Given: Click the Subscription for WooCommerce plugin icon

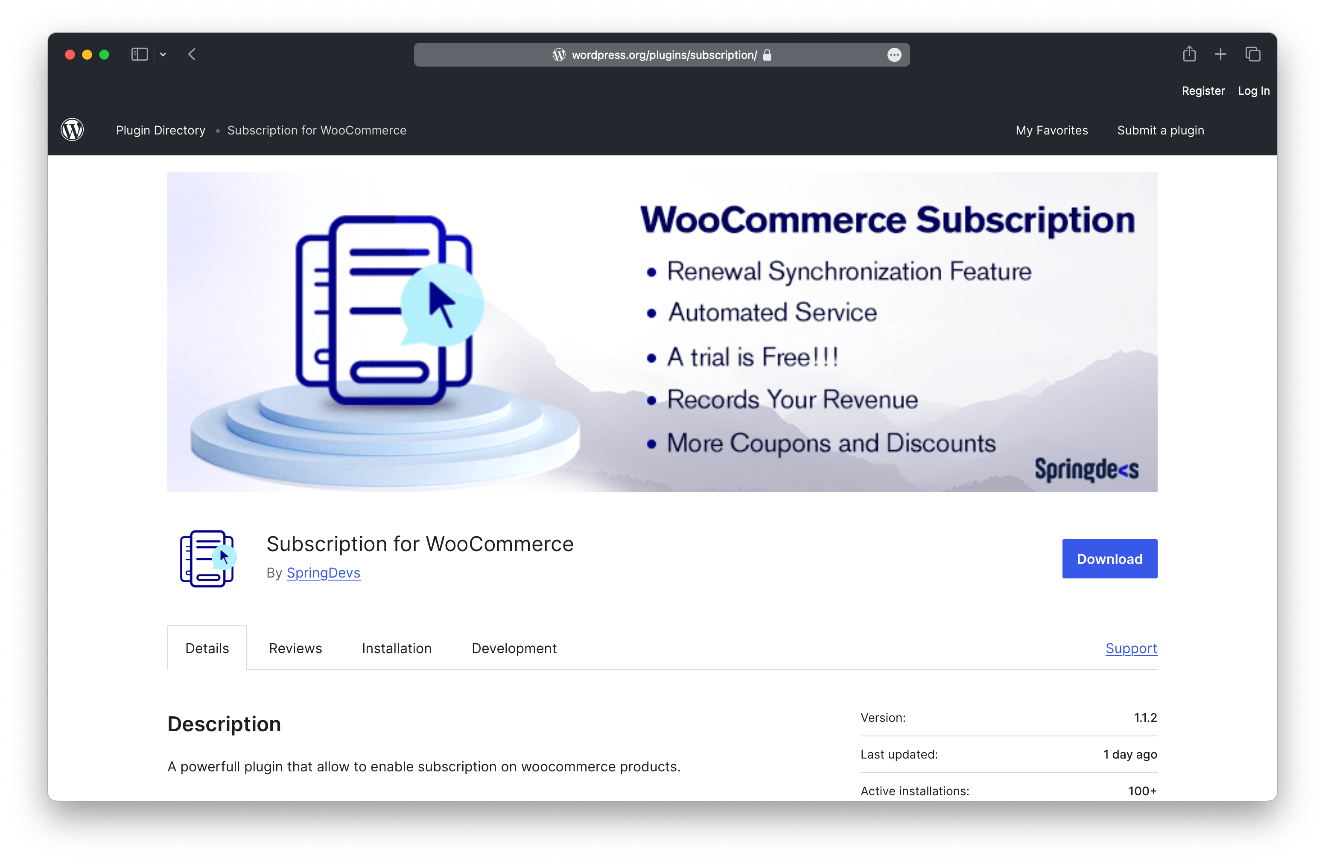Looking at the screenshot, I should point(206,558).
